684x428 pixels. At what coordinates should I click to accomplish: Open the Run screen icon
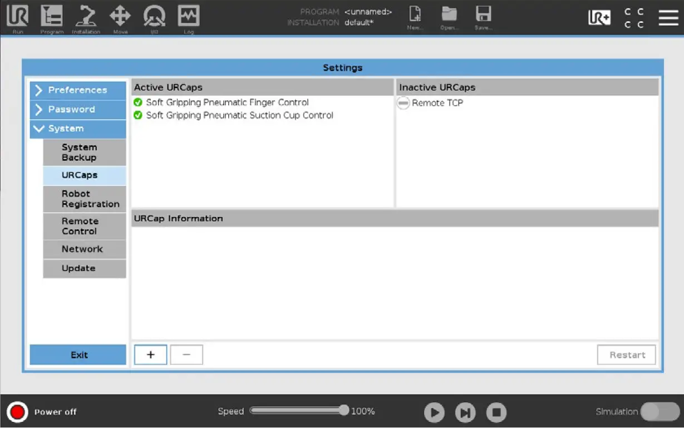(x=17, y=18)
